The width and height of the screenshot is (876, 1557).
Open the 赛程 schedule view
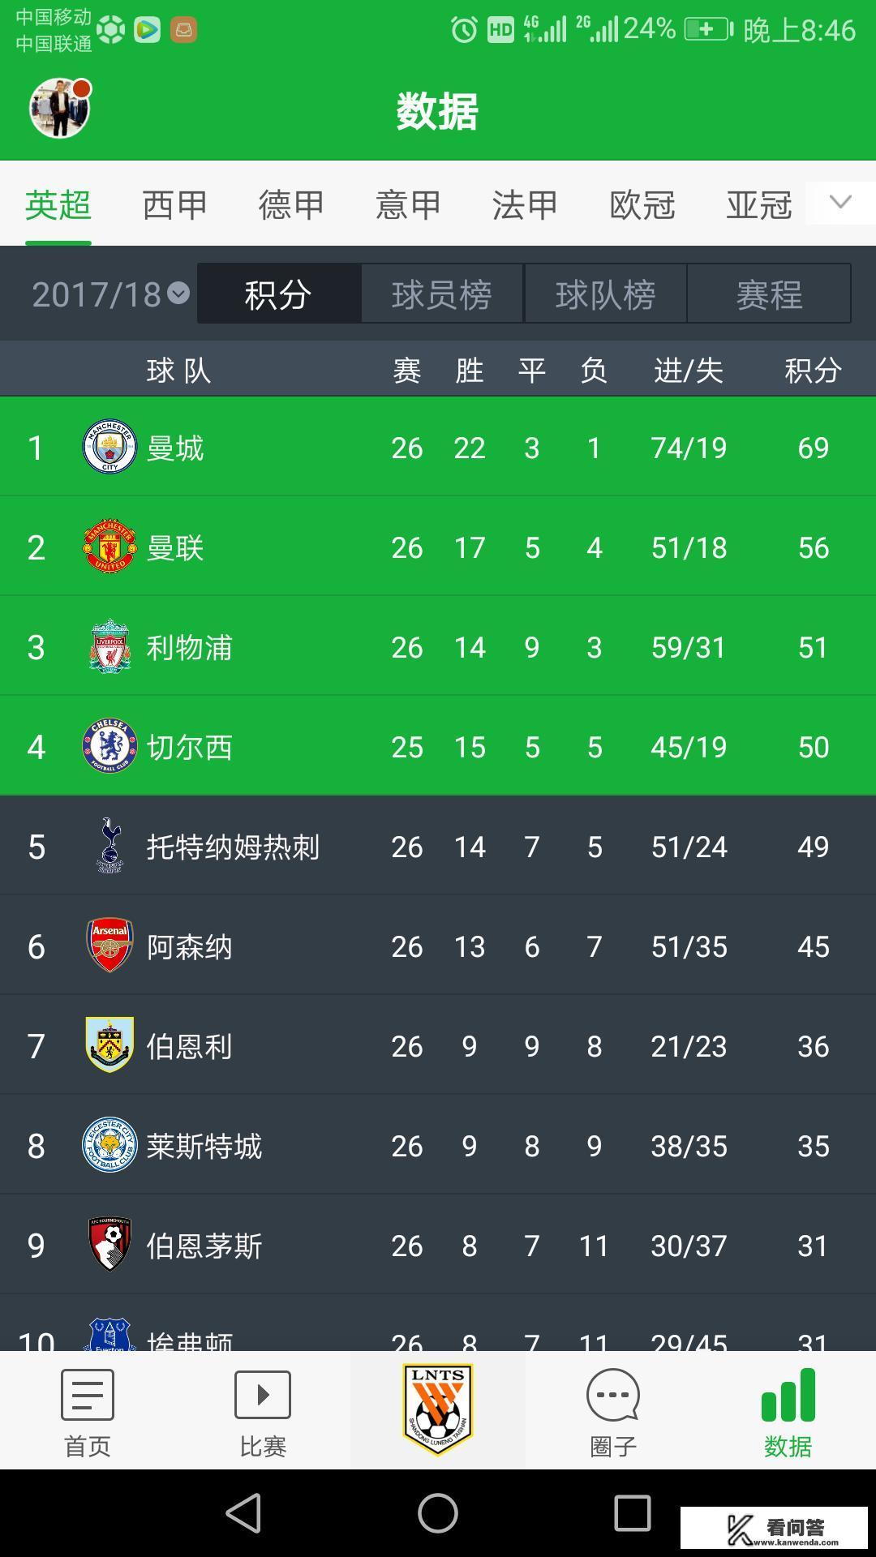click(x=766, y=294)
